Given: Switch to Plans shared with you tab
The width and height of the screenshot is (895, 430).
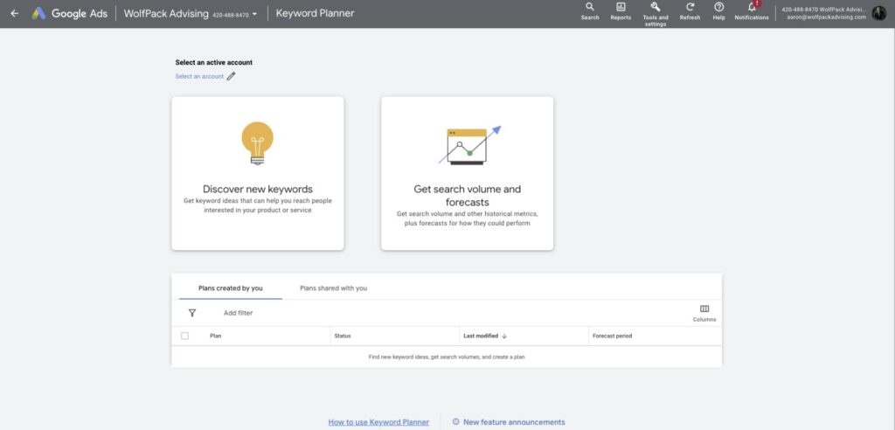Looking at the screenshot, I should click(333, 288).
